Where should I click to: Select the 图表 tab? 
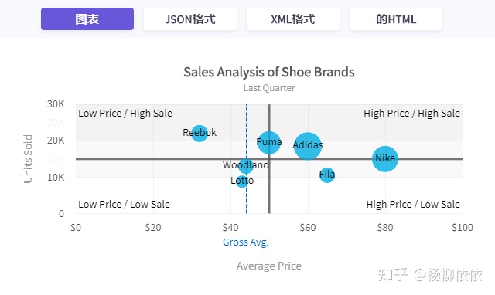pos(87,19)
